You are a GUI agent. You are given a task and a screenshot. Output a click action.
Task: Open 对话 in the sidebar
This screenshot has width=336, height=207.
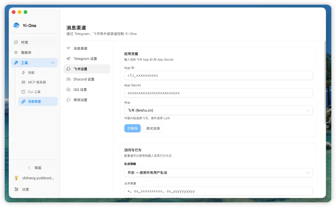(x=34, y=42)
